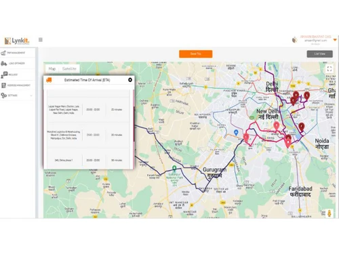
Task: Click the orange truck icon in ETA panel
Action: pyautogui.click(x=49, y=80)
